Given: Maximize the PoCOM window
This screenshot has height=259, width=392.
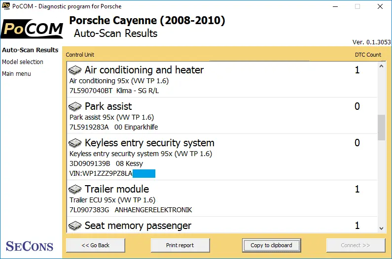Looking at the screenshot, I should pyautogui.click(x=357, y=6).
